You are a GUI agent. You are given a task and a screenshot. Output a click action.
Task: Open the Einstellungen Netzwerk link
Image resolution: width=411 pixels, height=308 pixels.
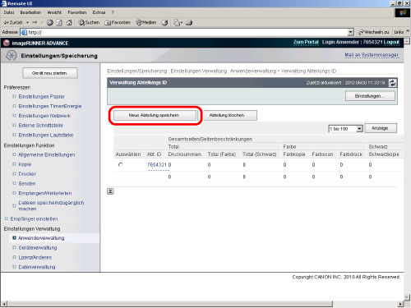tap(44, 116)
